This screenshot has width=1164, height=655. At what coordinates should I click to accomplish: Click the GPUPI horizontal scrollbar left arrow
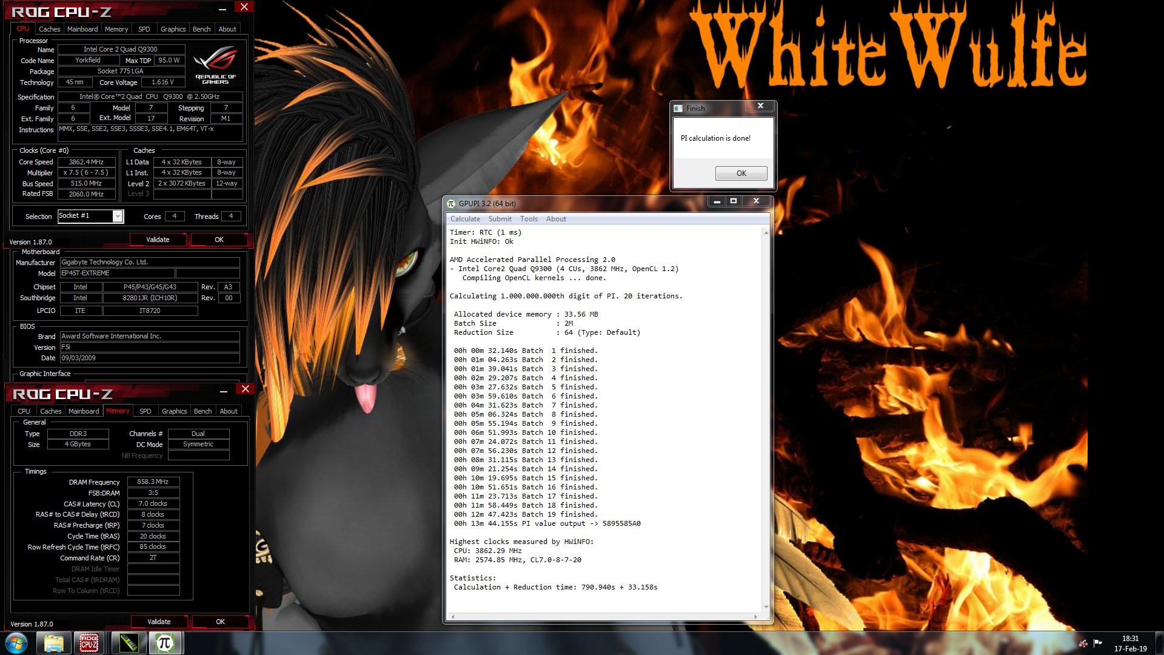(x=452, y=617)
